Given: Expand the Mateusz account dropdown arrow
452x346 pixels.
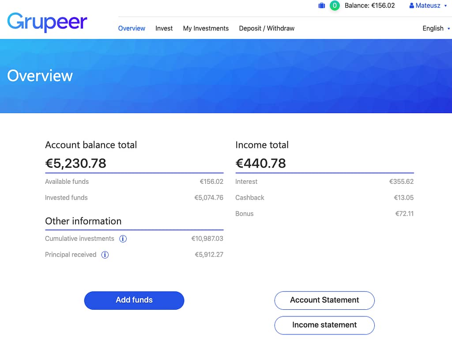Looking at the screenshot, I should [445, 5].
